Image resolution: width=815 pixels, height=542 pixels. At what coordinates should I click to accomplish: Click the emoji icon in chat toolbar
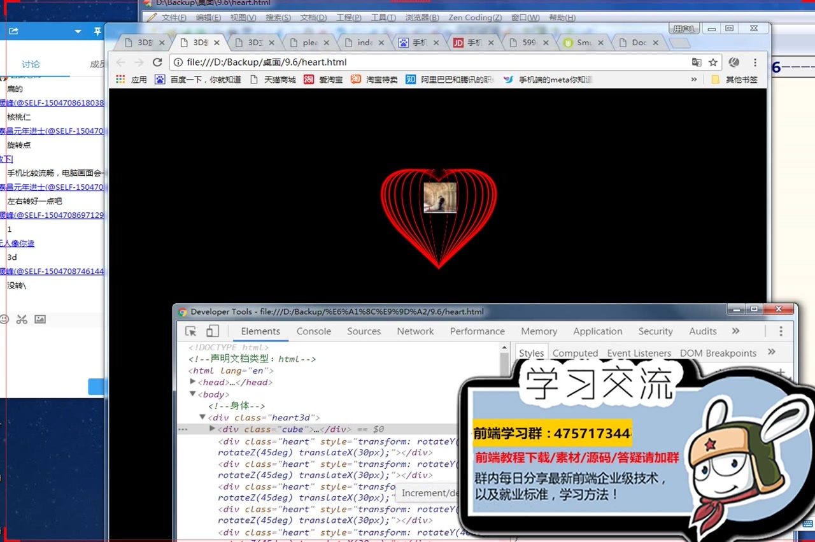pyautogui.click(x=4, y=319)
